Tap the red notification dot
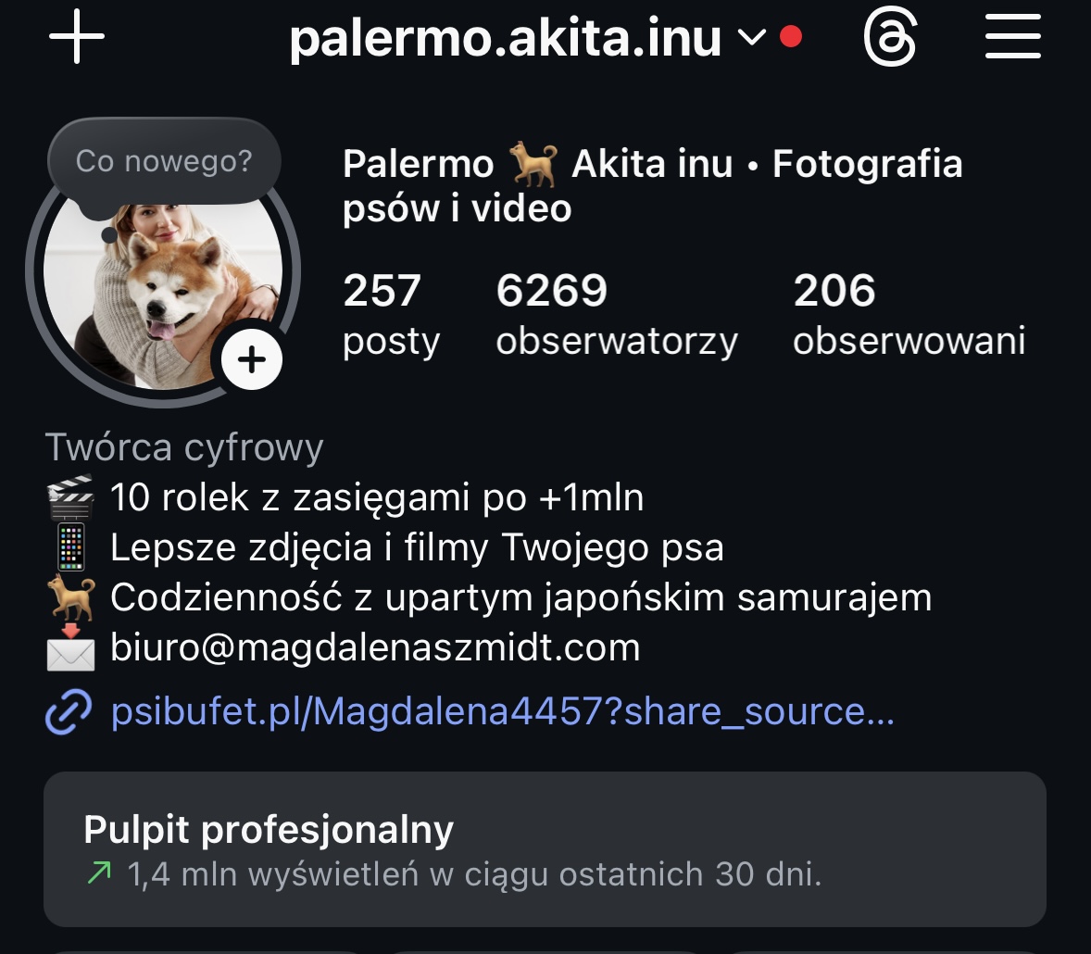Viewport: 1091px width, 954px height. tap(790, 36)
